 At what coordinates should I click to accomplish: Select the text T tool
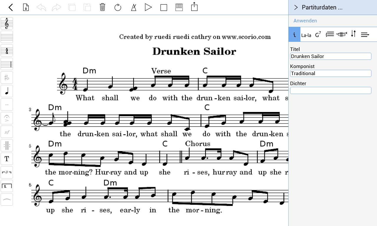tap(7, 159)
